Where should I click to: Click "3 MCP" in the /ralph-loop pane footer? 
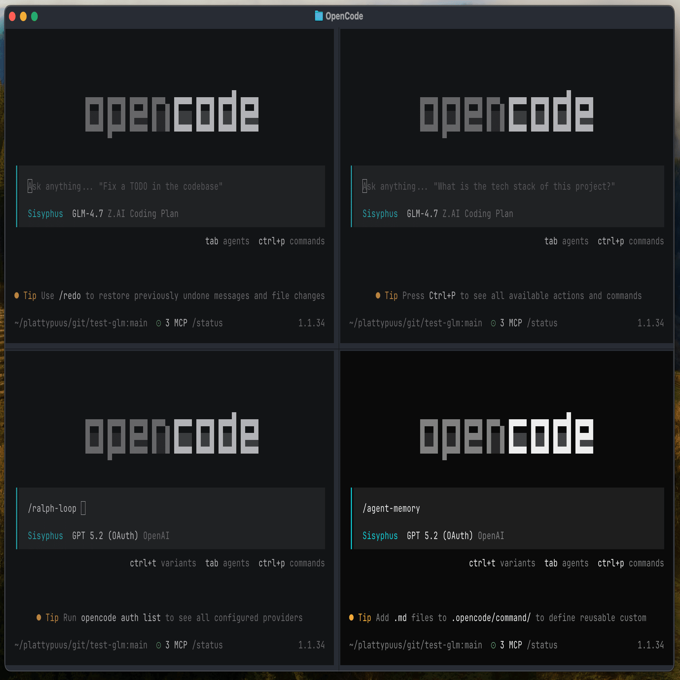pos(176,645)
